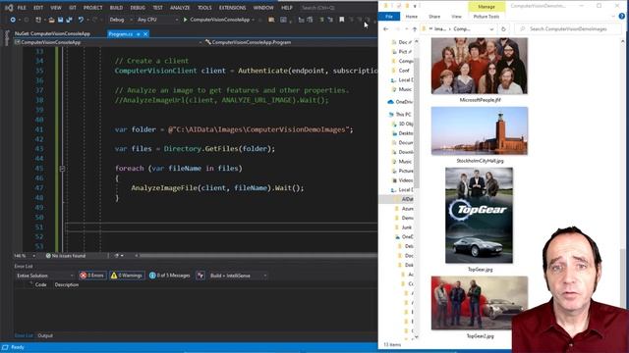This screenshot has width=629, height=353.
Task: Click the Explorer back arrow
Action: (386, 28)
